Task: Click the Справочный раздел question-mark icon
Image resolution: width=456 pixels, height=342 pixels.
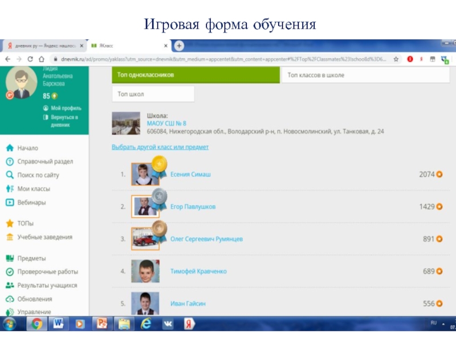Action: [10, 162]
